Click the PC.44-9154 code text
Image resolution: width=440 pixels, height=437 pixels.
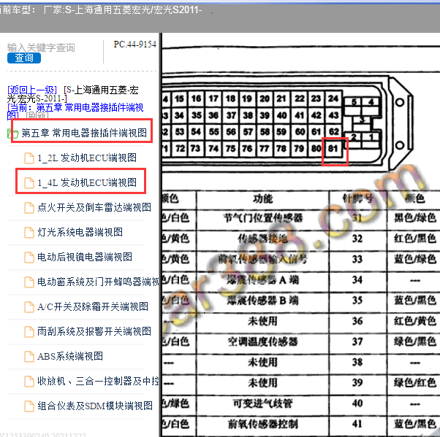(x=134, y=45)
